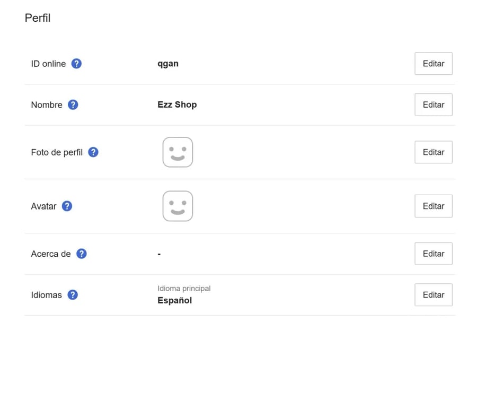Viewport: 477px width, 409px height.
Task: Edit the Acerca de section
Action: coord(434,254)
